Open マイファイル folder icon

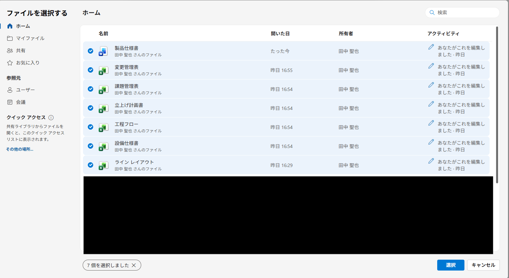tap(10, 38)
